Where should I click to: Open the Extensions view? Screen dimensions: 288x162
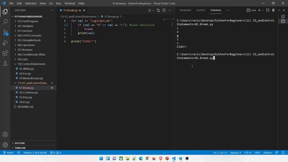(x=5, y=53)
